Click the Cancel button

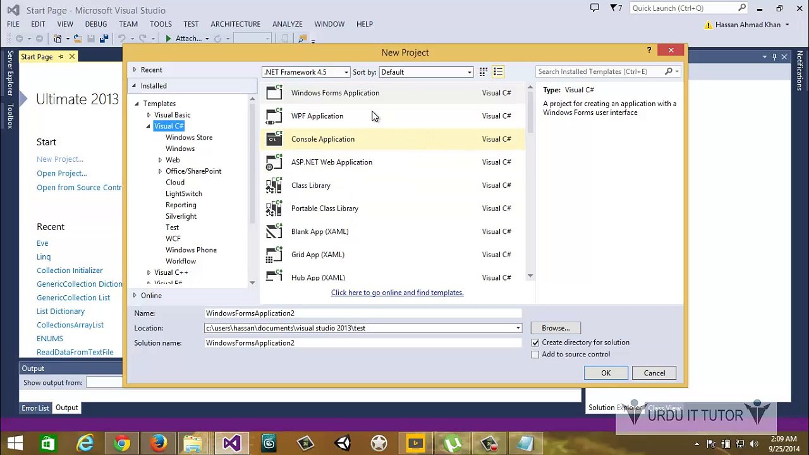tap(654, 373)
